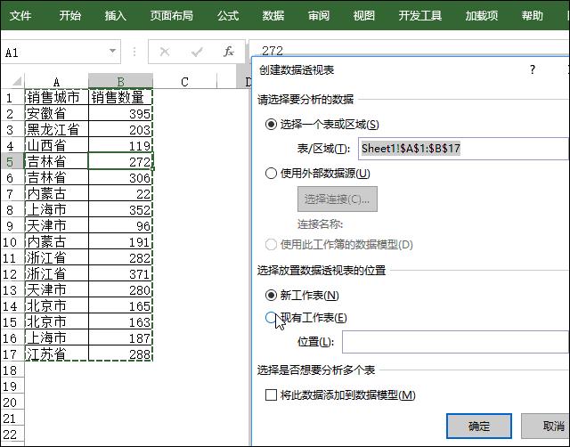570x447 pixels.
Task: Choose the 现有工作表 radio option
Action: [x=272, y=318]
